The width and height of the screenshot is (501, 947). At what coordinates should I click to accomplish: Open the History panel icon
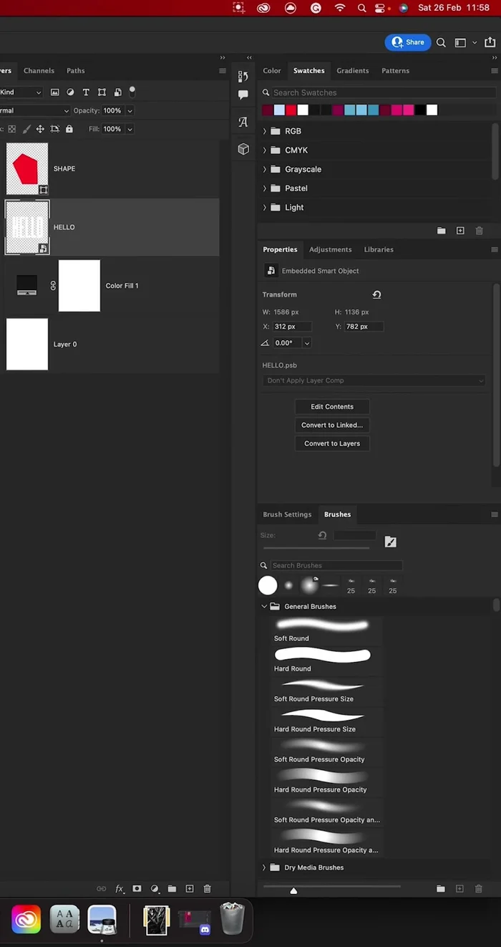coord(243,77)
